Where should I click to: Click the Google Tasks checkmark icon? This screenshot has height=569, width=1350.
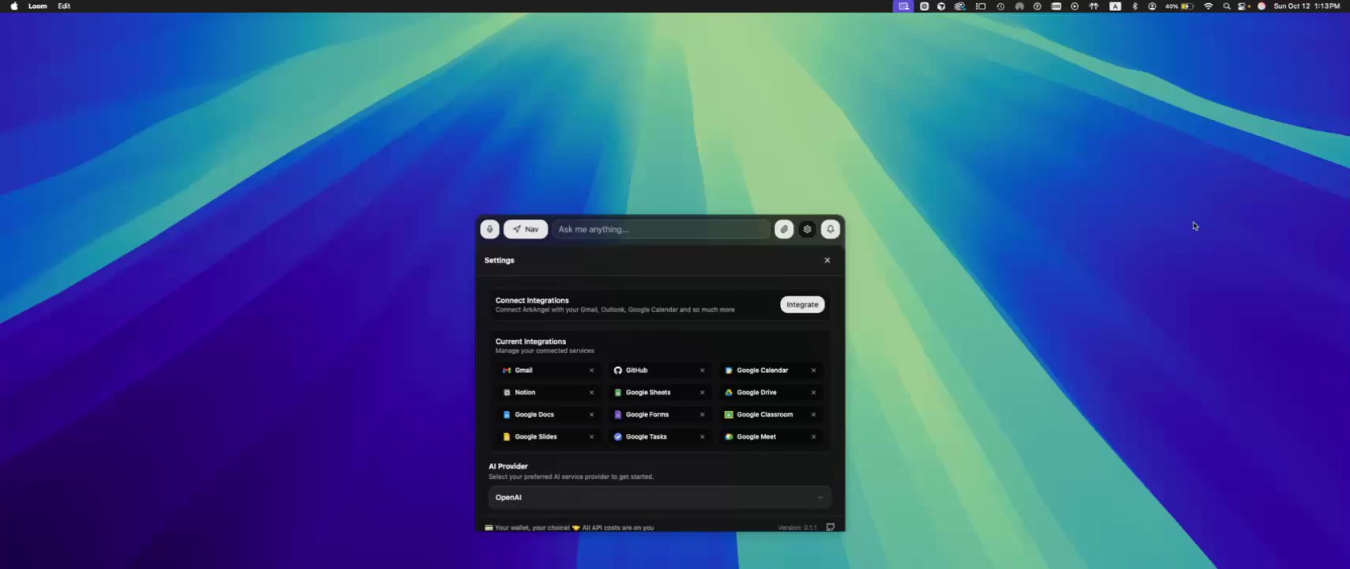point(618,436)
